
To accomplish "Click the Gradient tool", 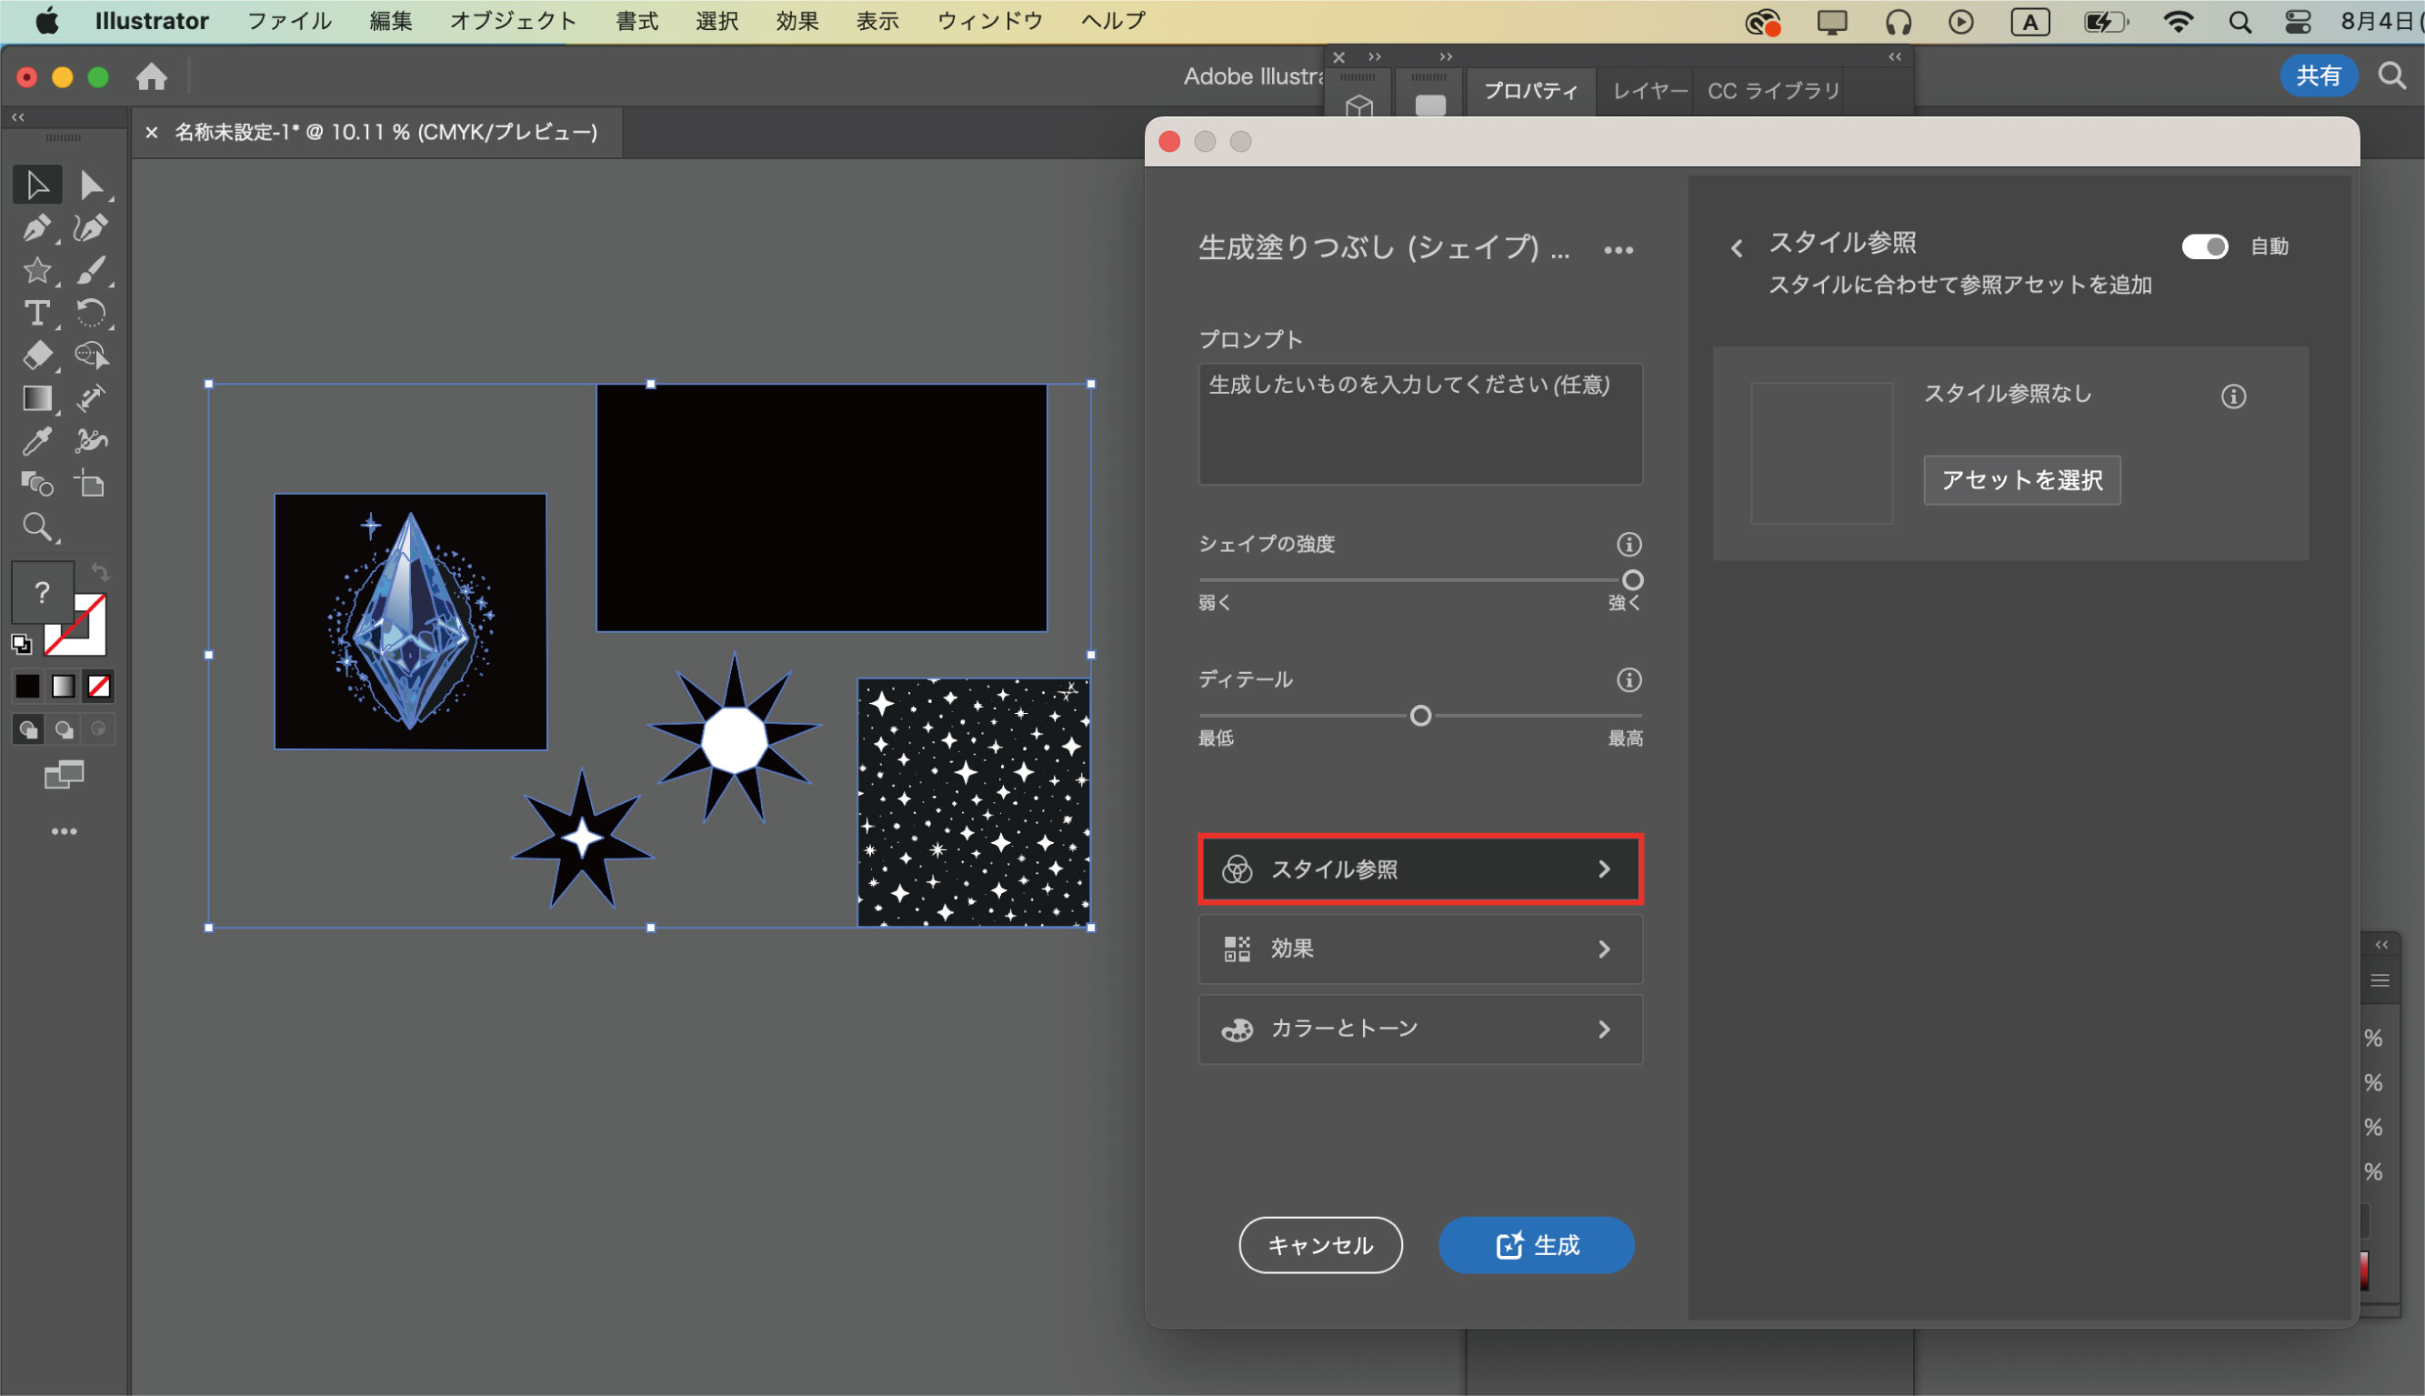I will tap(36, 398).
